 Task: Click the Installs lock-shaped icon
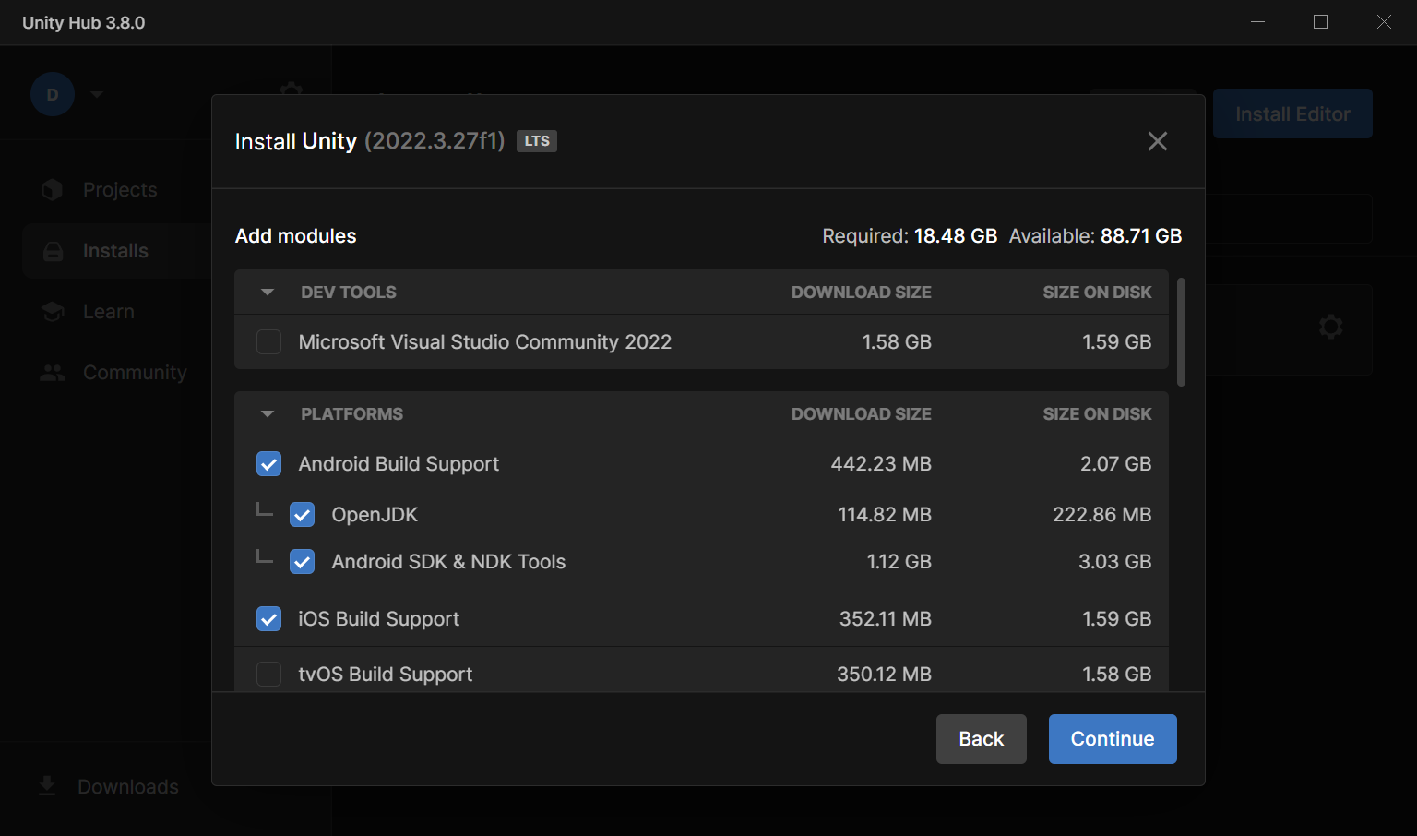53,251
